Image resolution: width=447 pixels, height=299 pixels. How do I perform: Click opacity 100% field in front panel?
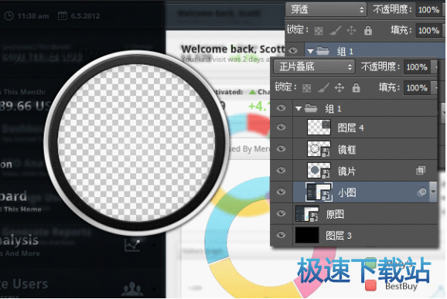point(418,67)
